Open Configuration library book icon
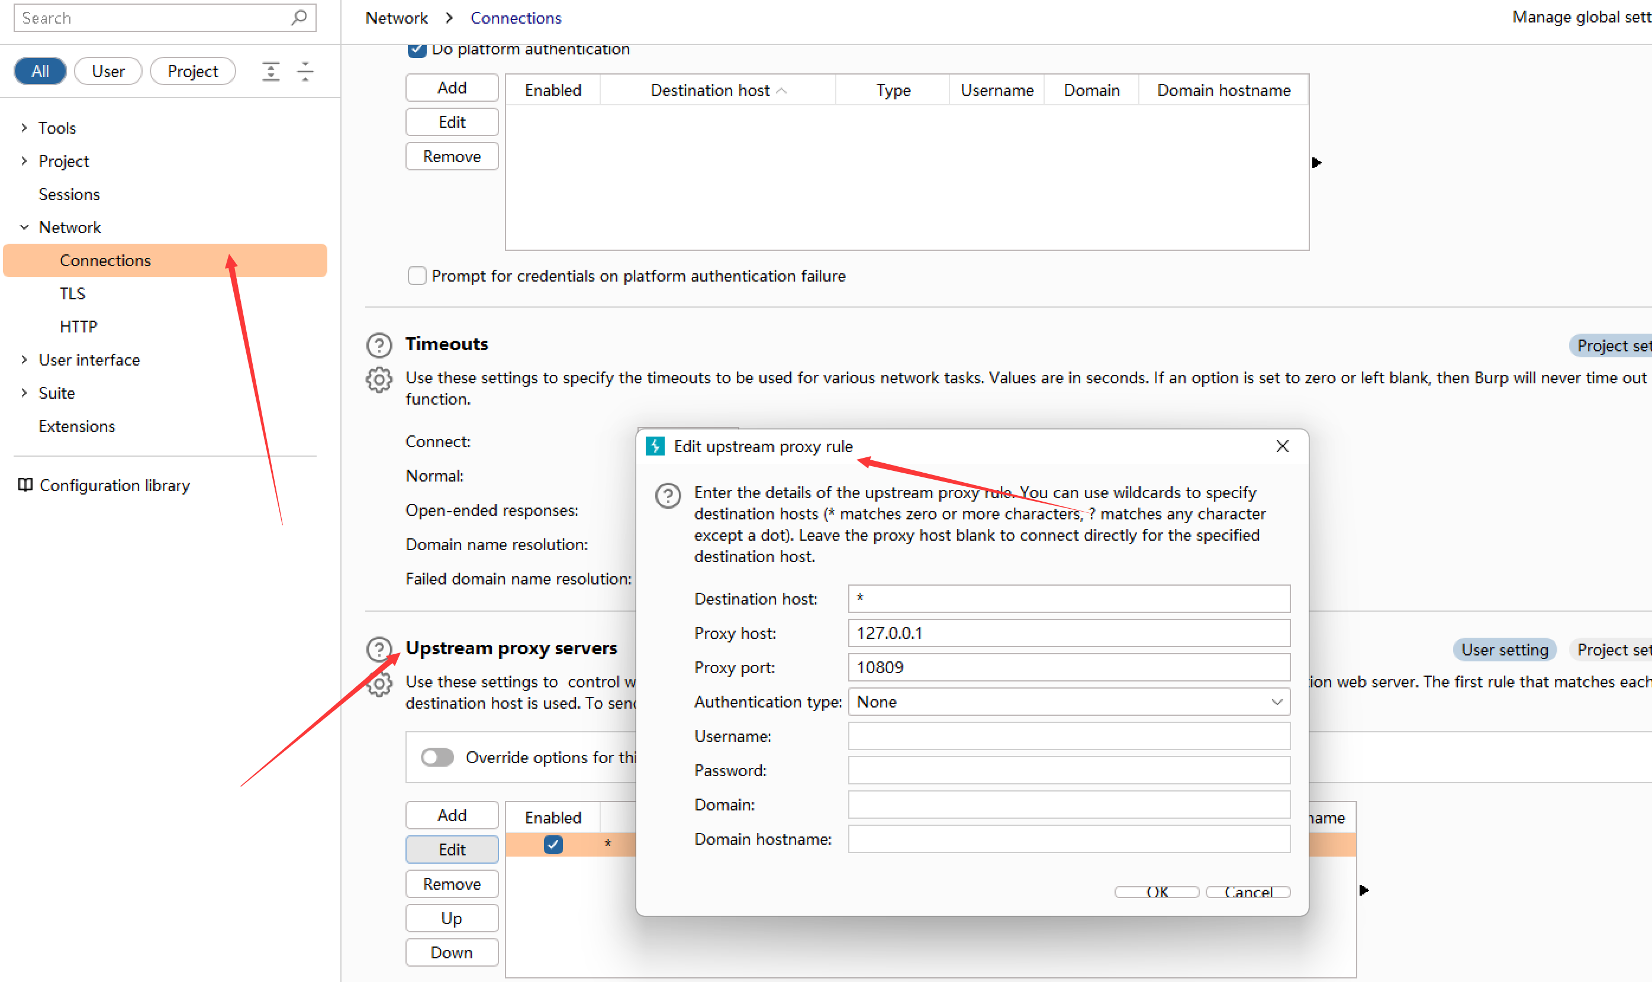Image resolution: width=1652 pixels, height=982 pixels. click(25, 485)
